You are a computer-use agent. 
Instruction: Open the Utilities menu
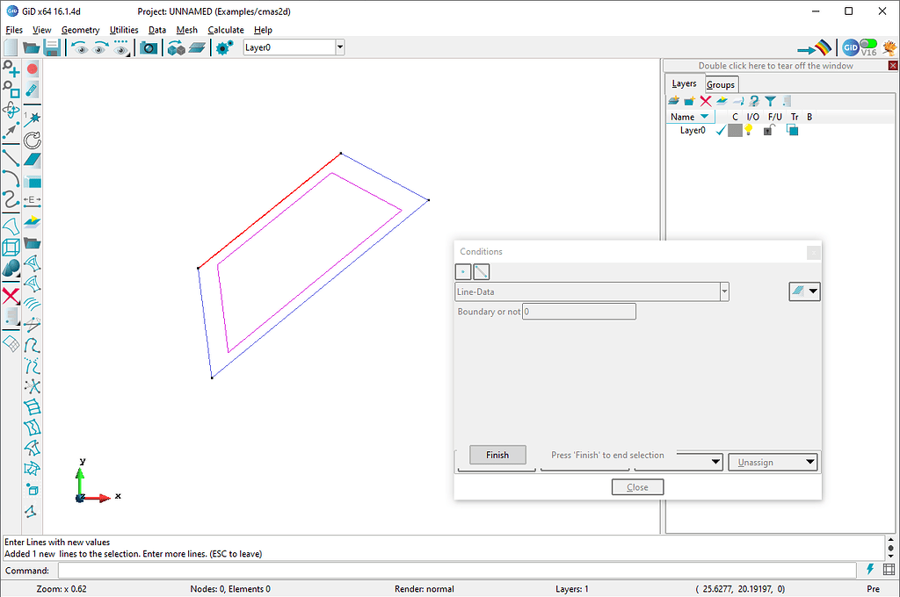tap(124, 30)
